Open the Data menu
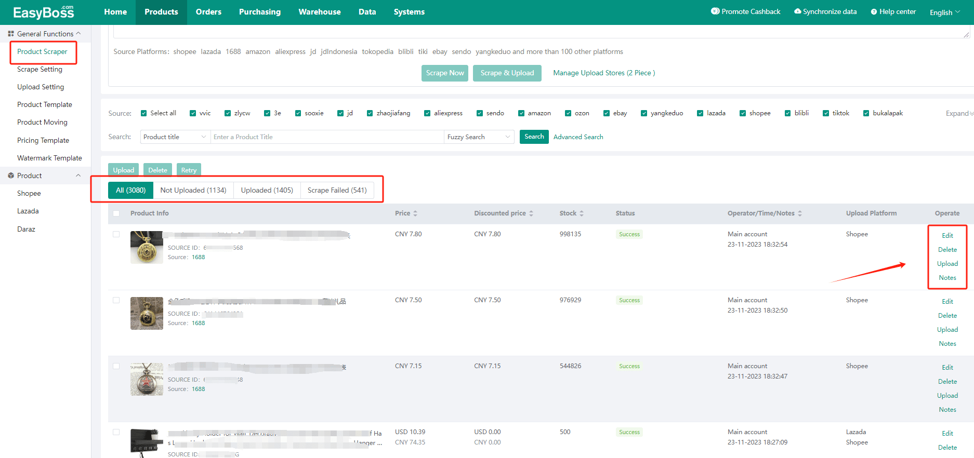 367,12
